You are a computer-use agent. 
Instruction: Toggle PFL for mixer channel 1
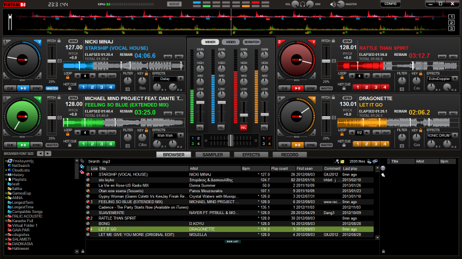click(x=200, y=128)
